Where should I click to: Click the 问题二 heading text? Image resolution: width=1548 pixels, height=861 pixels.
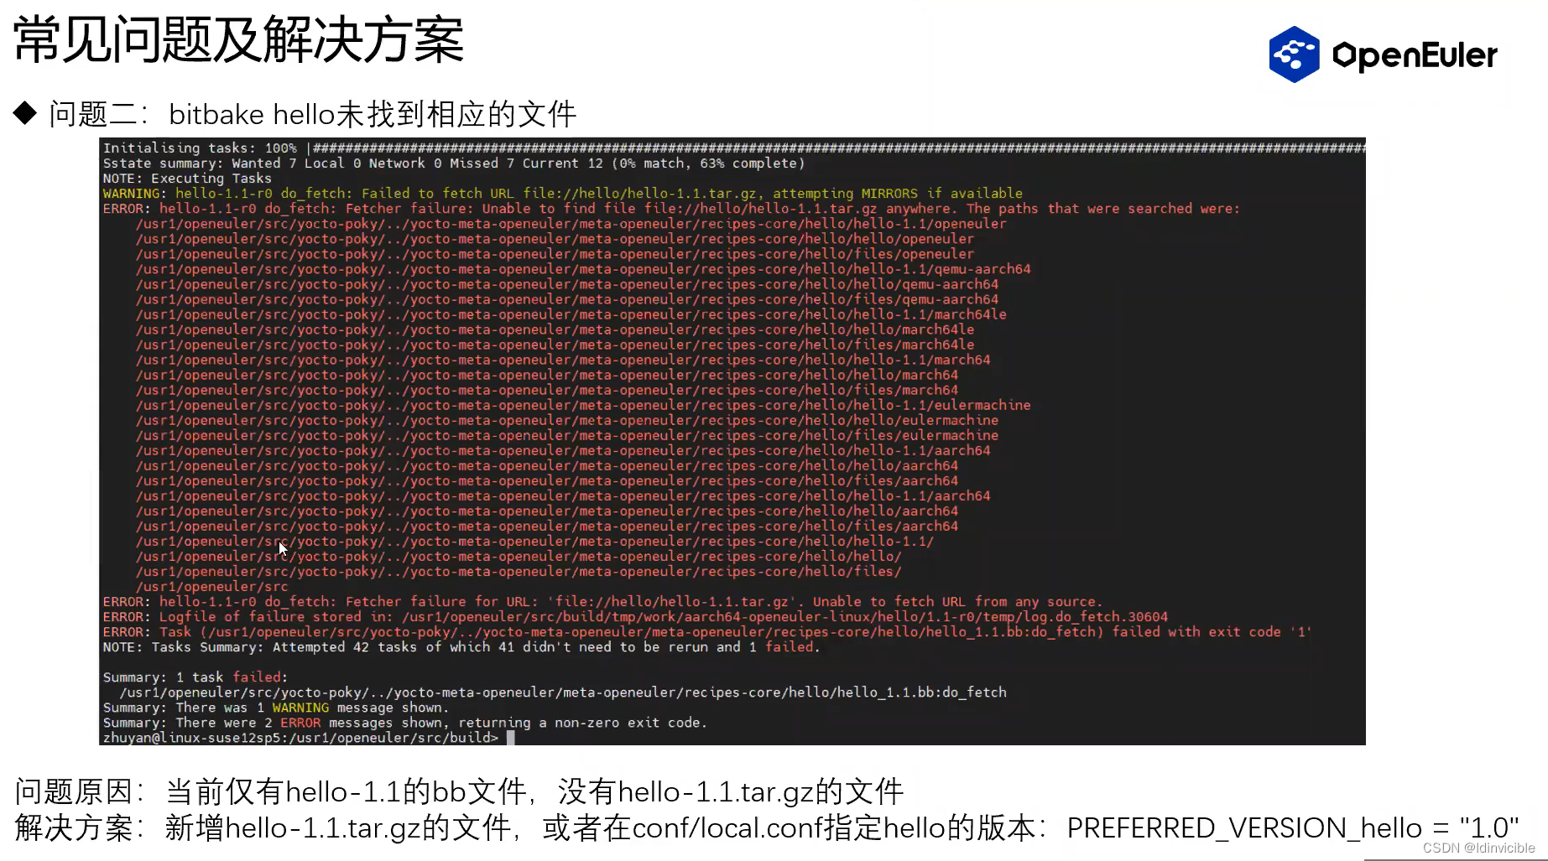(x=99, y=112)
